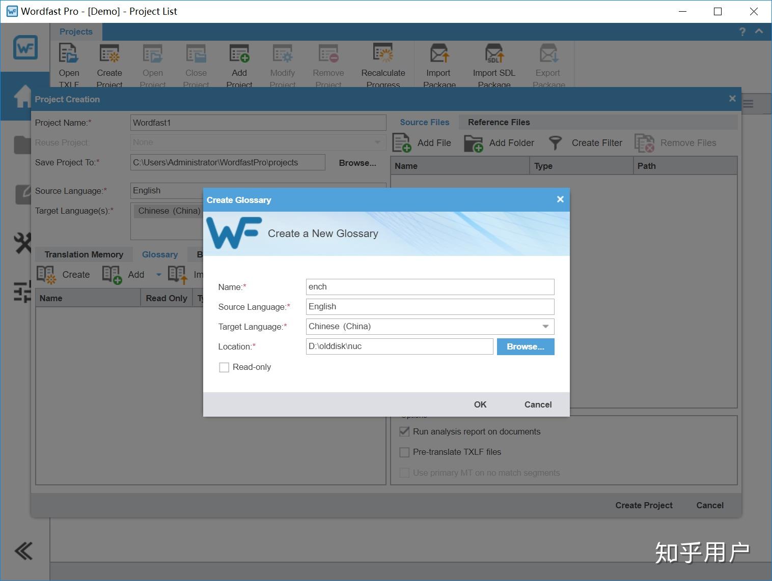Click the Remove Project ribbon icon
The image size is (772, 581).
[328, 53]
